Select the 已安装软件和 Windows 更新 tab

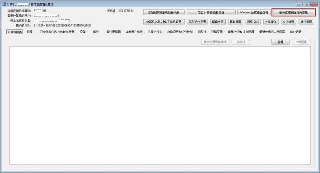coord(57,32)
